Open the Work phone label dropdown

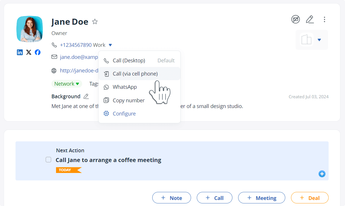tap(110, 45)
